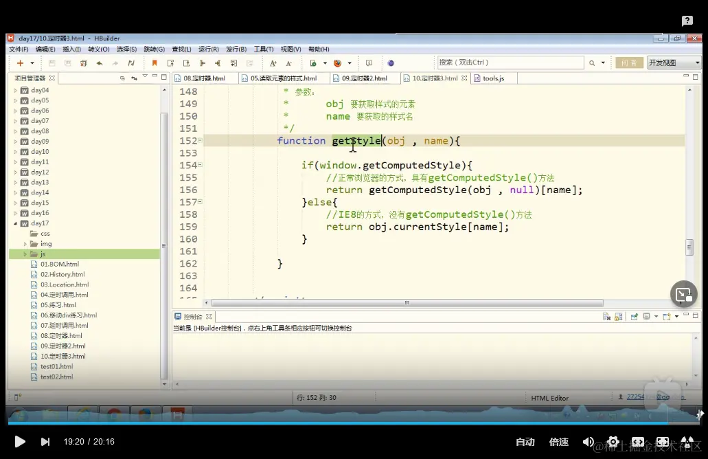The height and width of the screenshot is (459, 708).
Task: Click the editor horizontal scrollbar
Action: click(x=407, y=303)
